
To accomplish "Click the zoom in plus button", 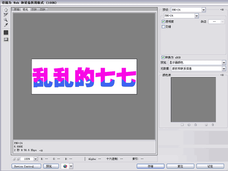I will 18,159.
